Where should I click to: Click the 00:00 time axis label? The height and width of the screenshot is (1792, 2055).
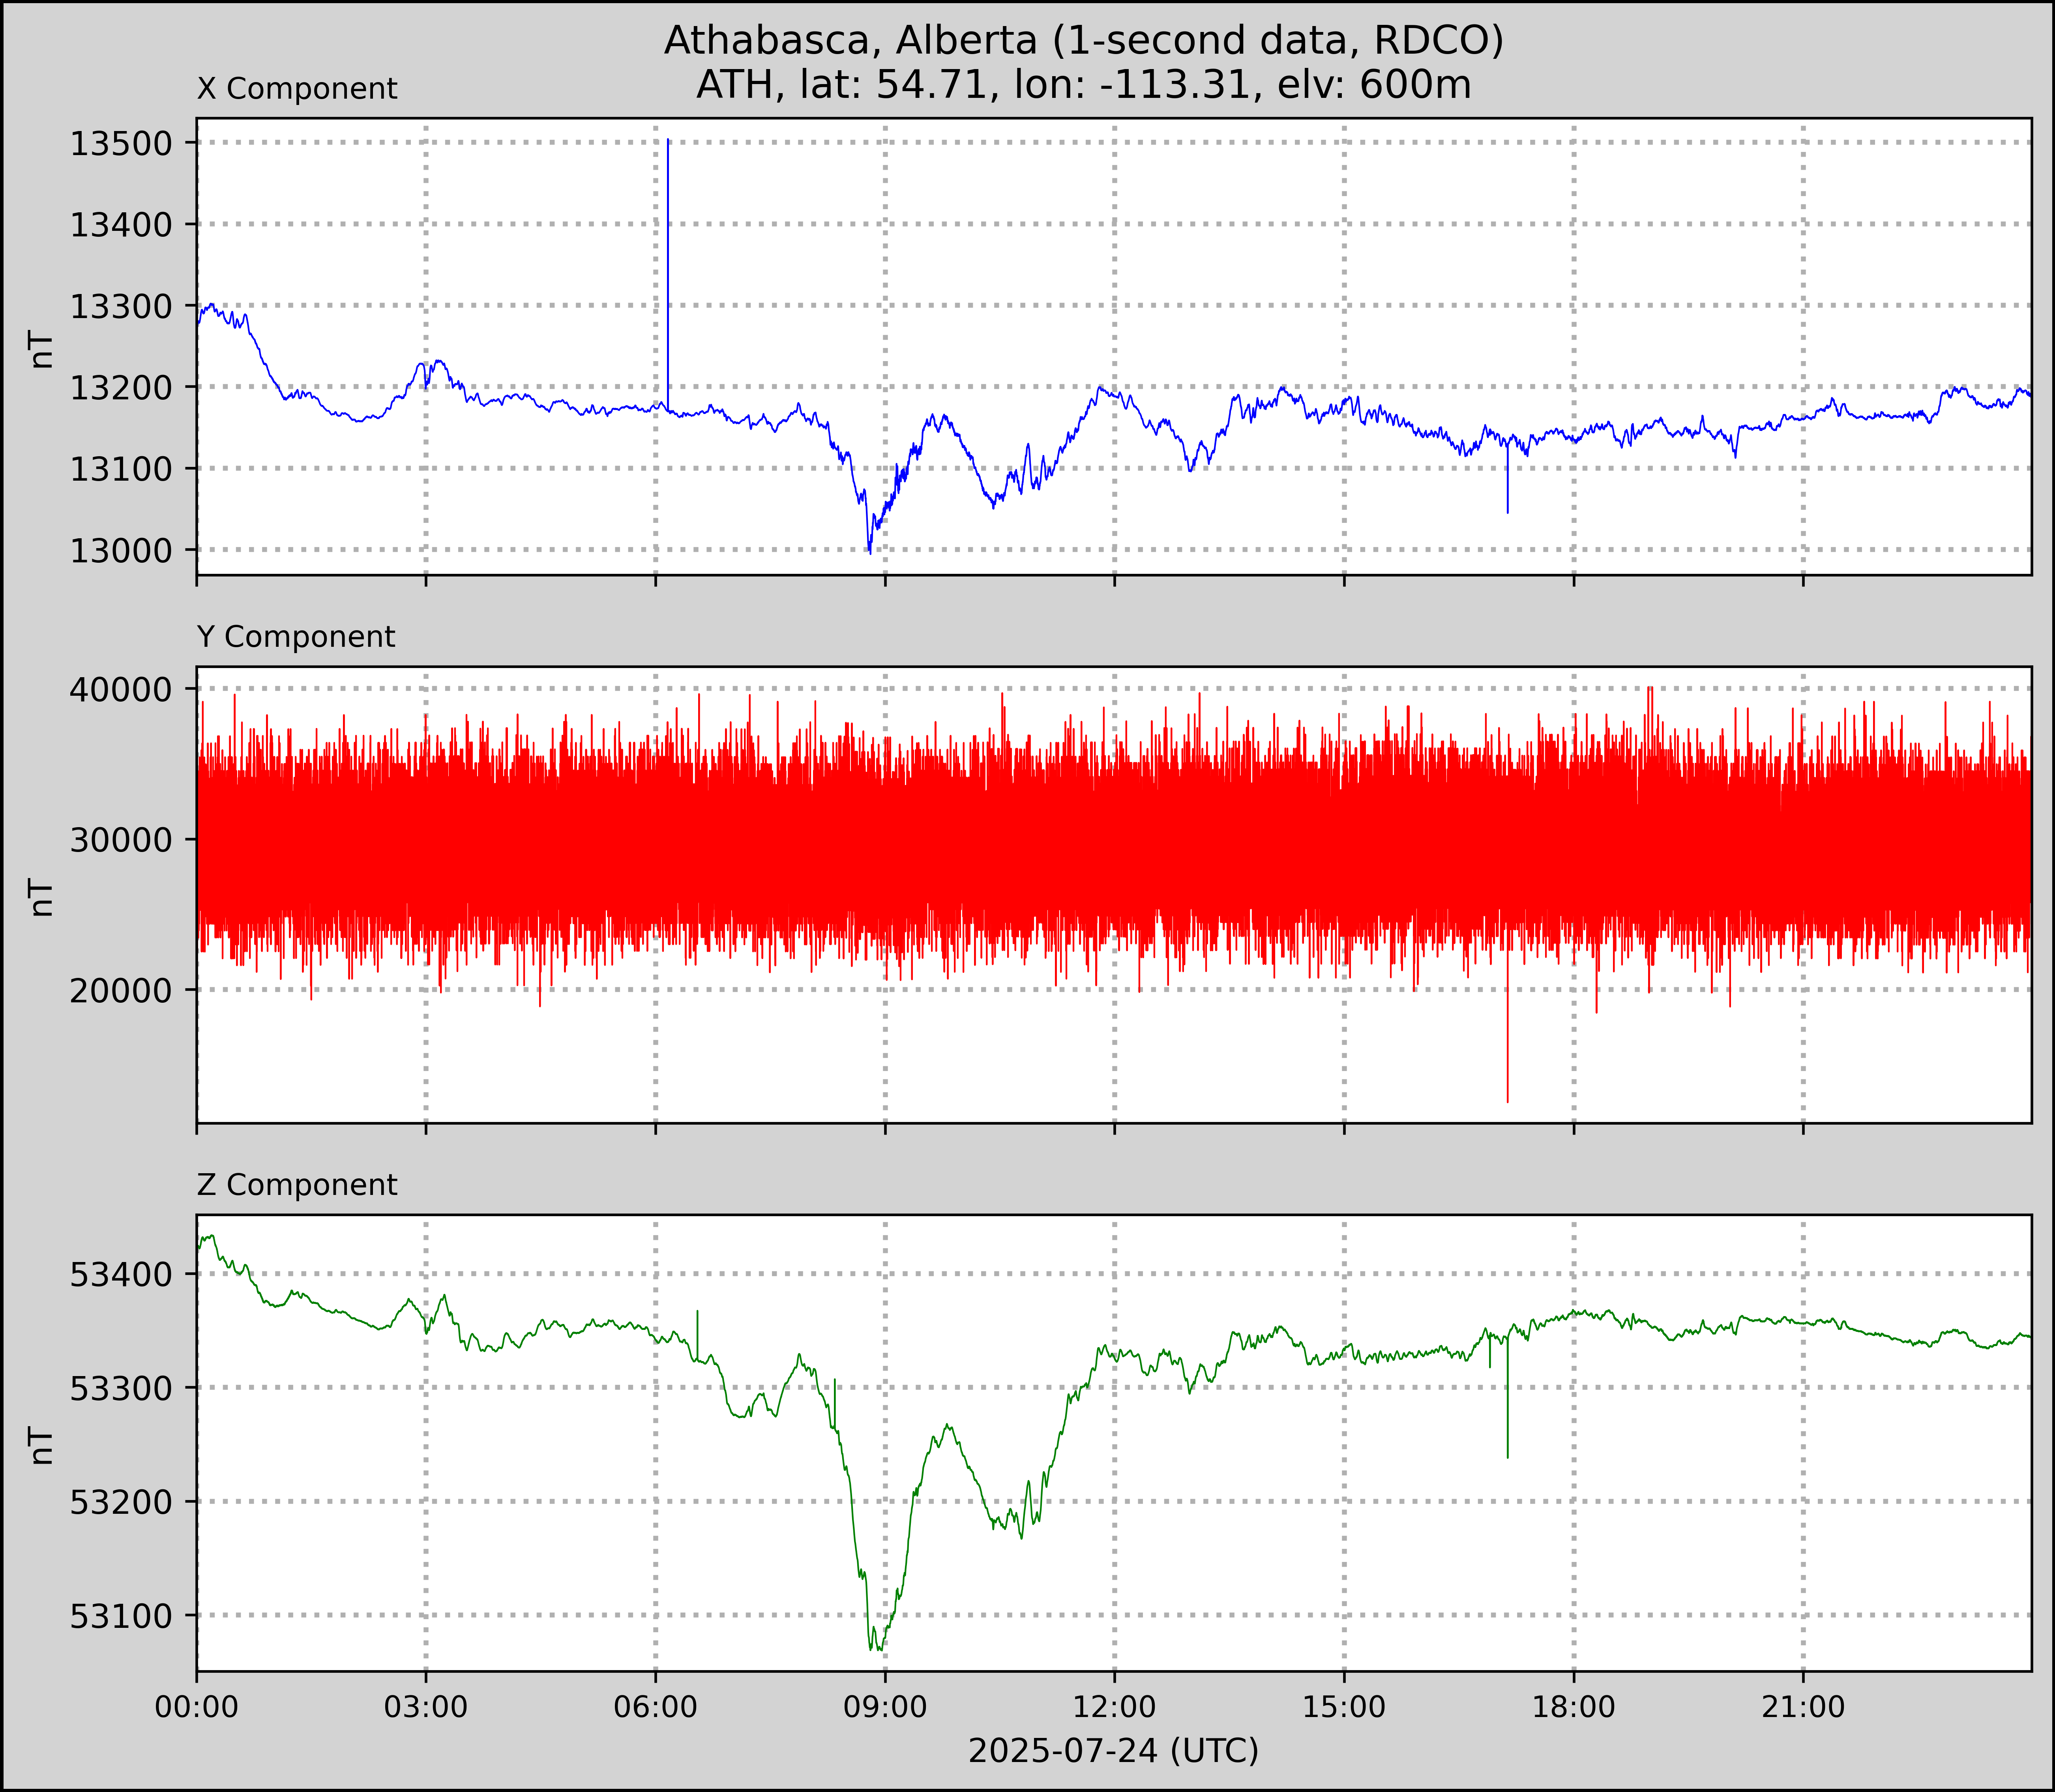(x=197, y=1707)
